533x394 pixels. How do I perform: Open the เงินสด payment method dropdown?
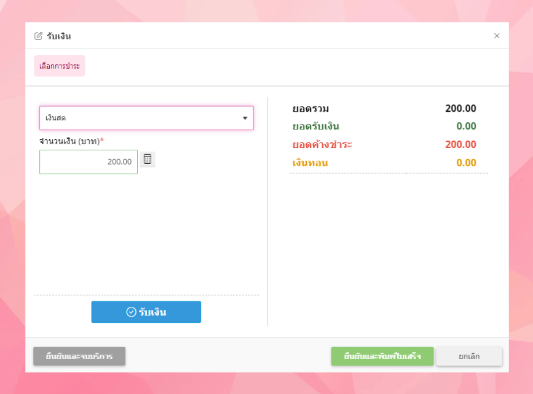pos(146,118)
